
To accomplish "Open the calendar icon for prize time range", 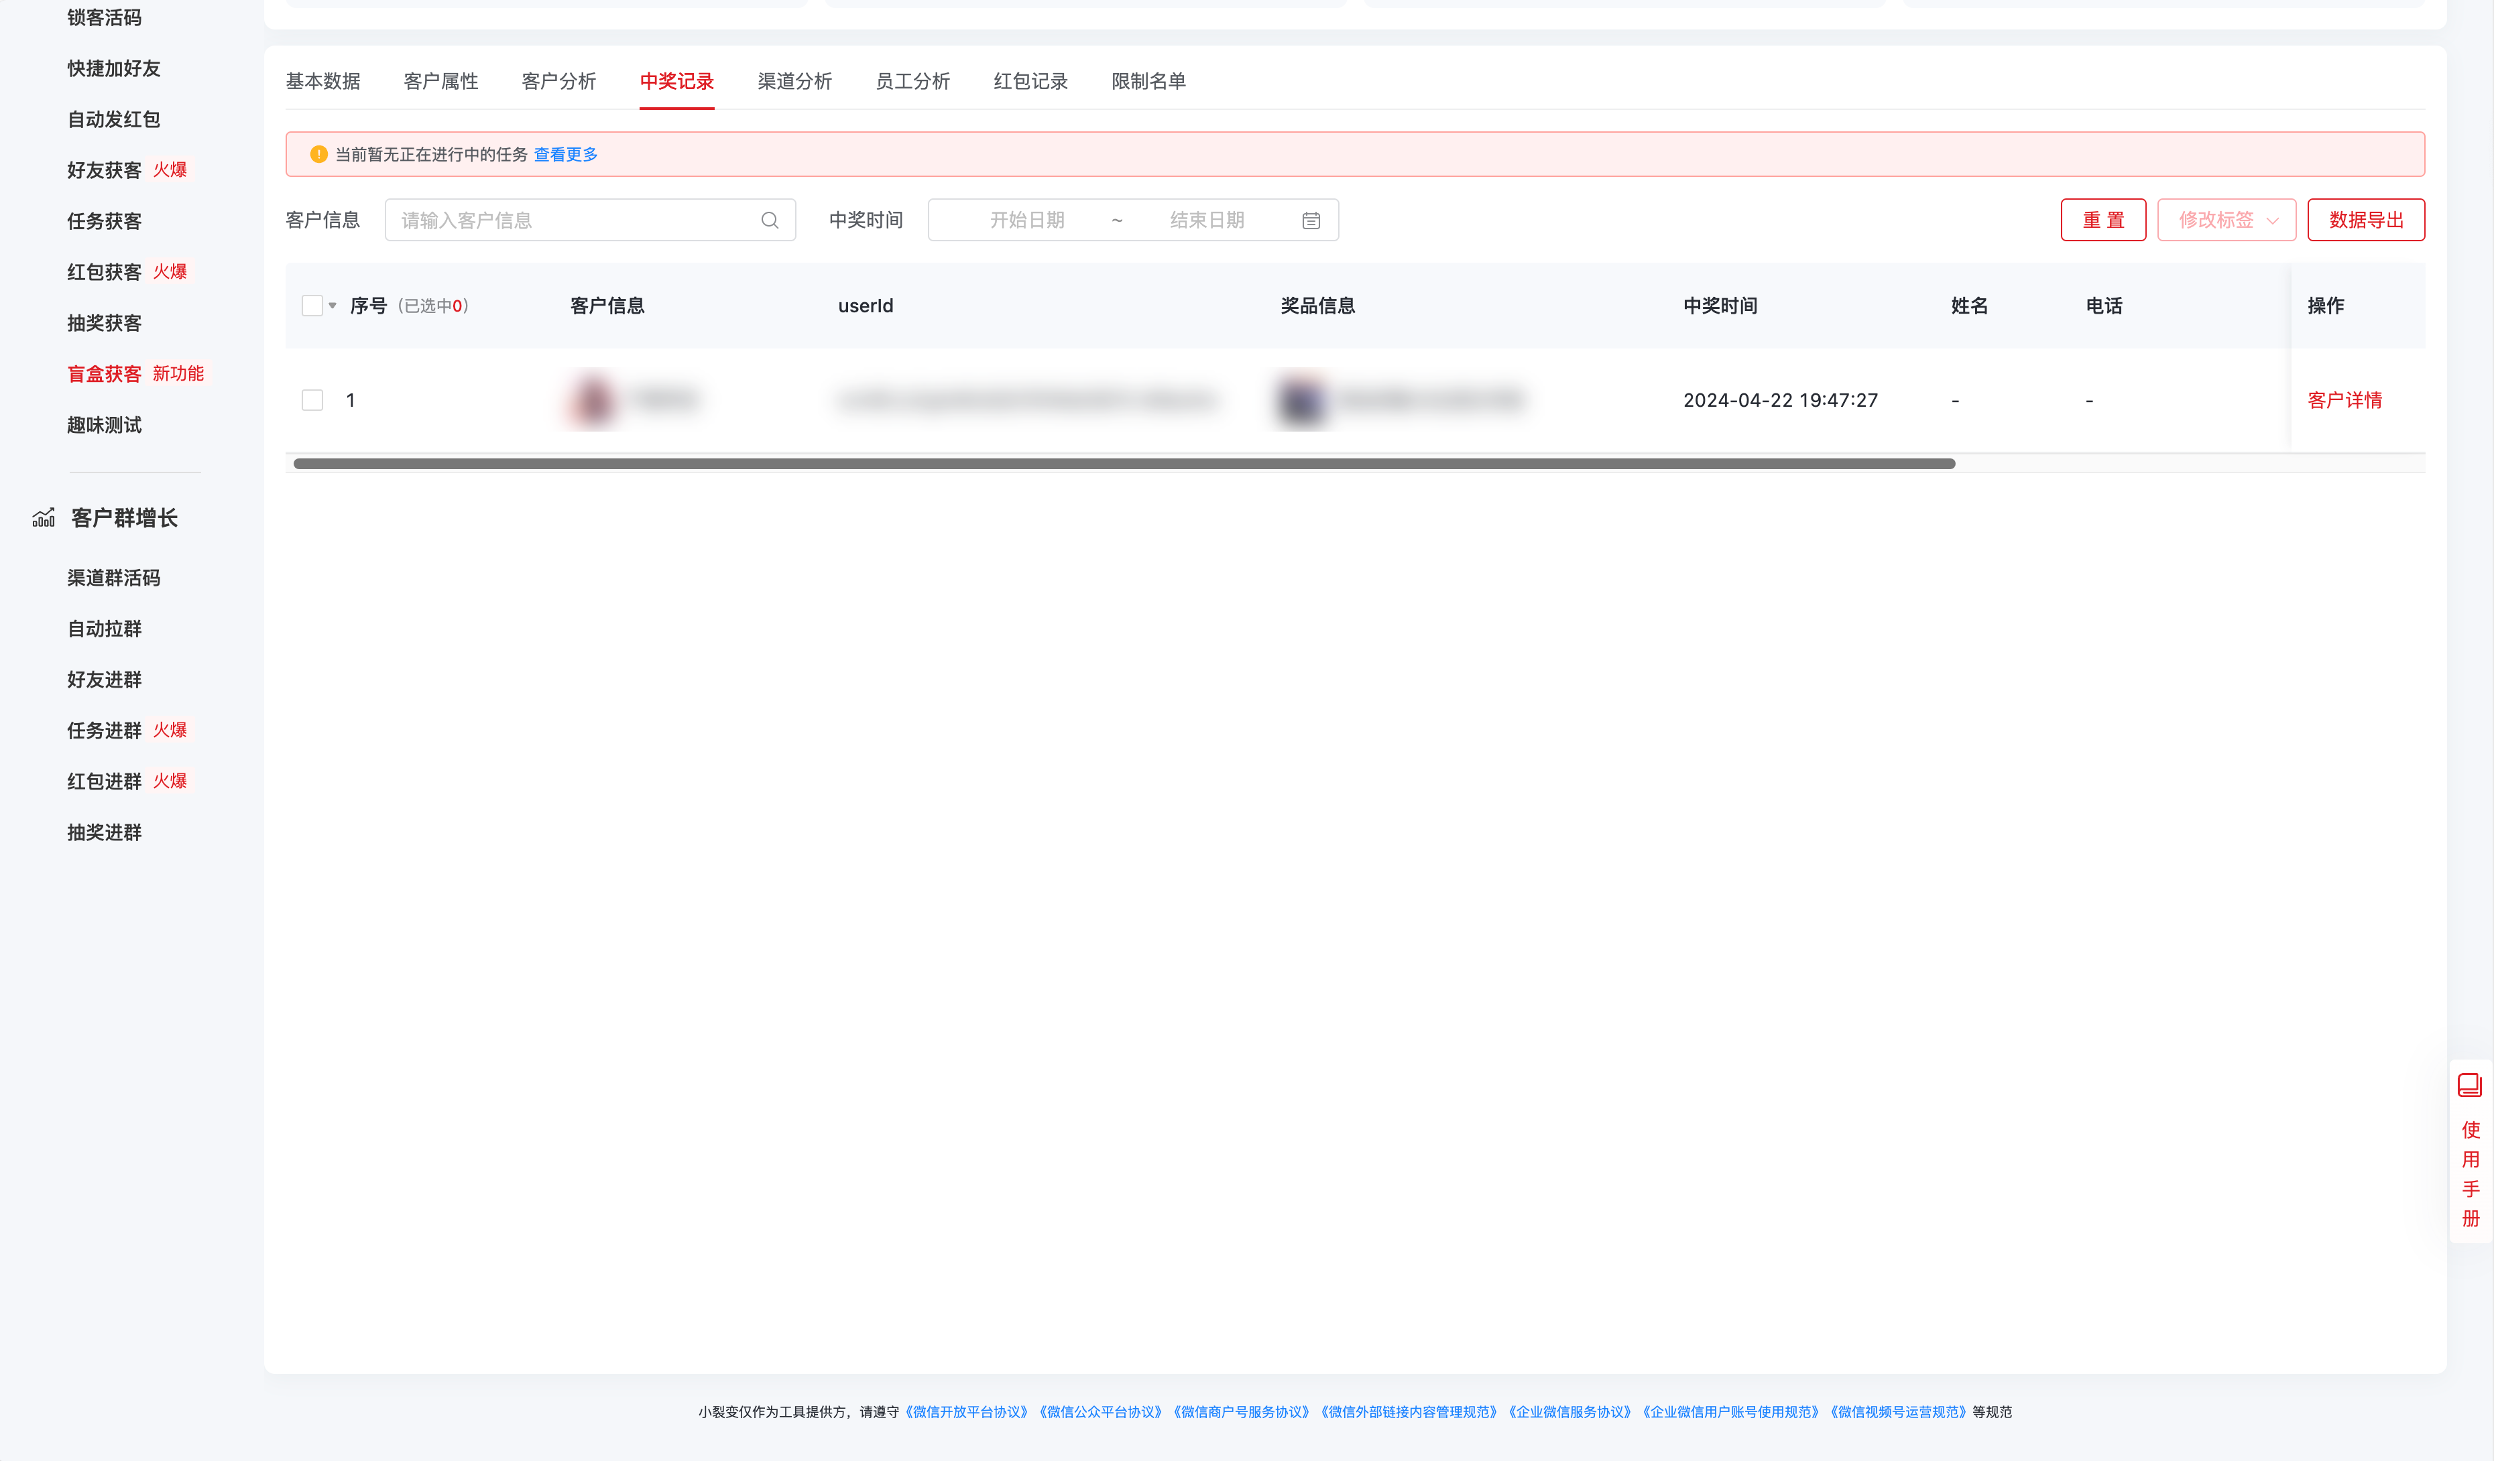I will [x=1310, y=220].
